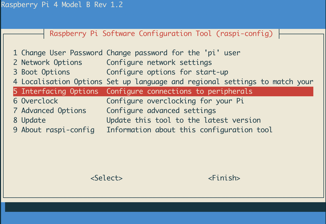This screenshot has width=326, height=224.
Task: Click the dark shadow bar below the dialog
Action: [165, 207]
